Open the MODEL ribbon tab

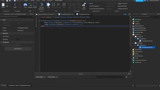point(32,0)
